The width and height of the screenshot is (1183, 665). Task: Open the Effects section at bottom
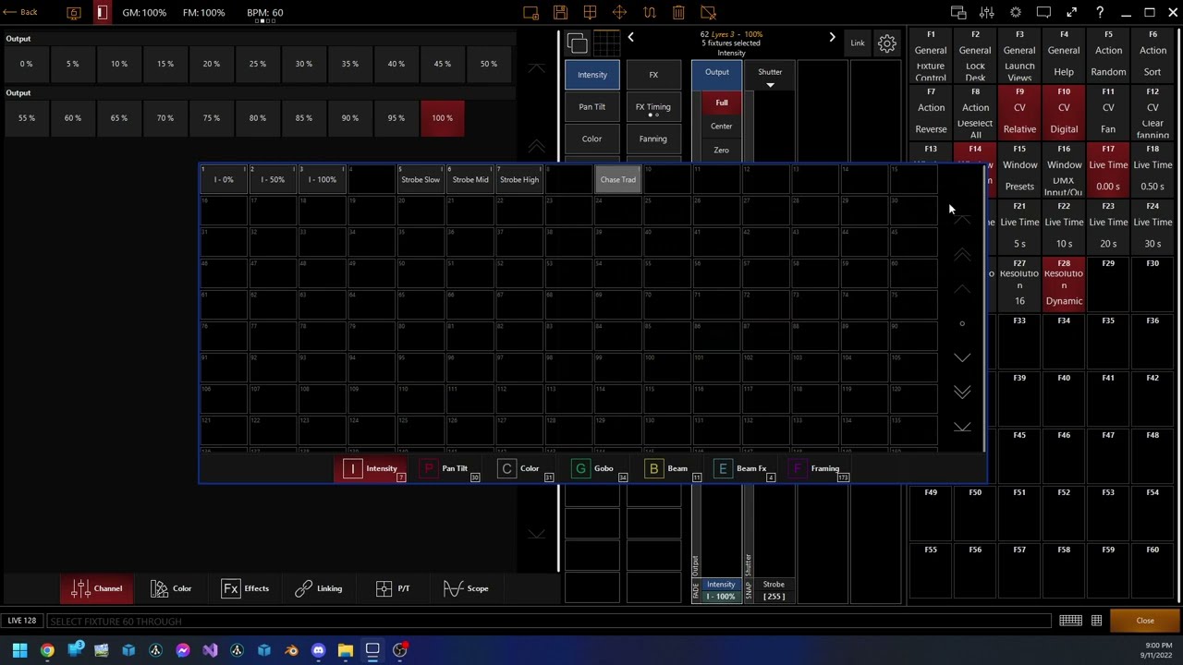click(x=245, y=588)
